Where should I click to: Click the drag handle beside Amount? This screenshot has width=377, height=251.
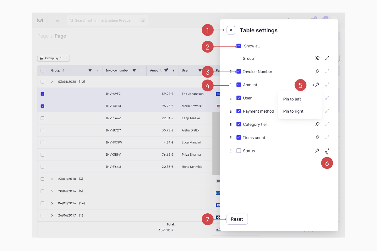231,85
